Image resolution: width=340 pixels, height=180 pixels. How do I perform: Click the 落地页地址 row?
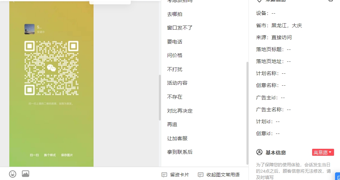click(x=273, y=61)
